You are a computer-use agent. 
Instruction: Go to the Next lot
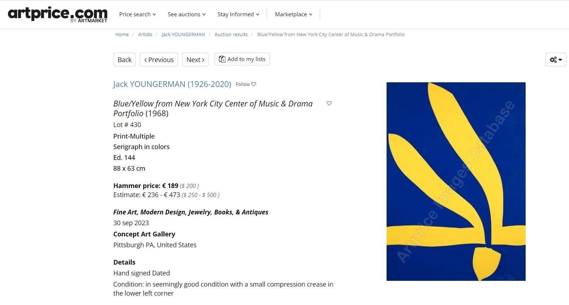click(x=195, y=60)
